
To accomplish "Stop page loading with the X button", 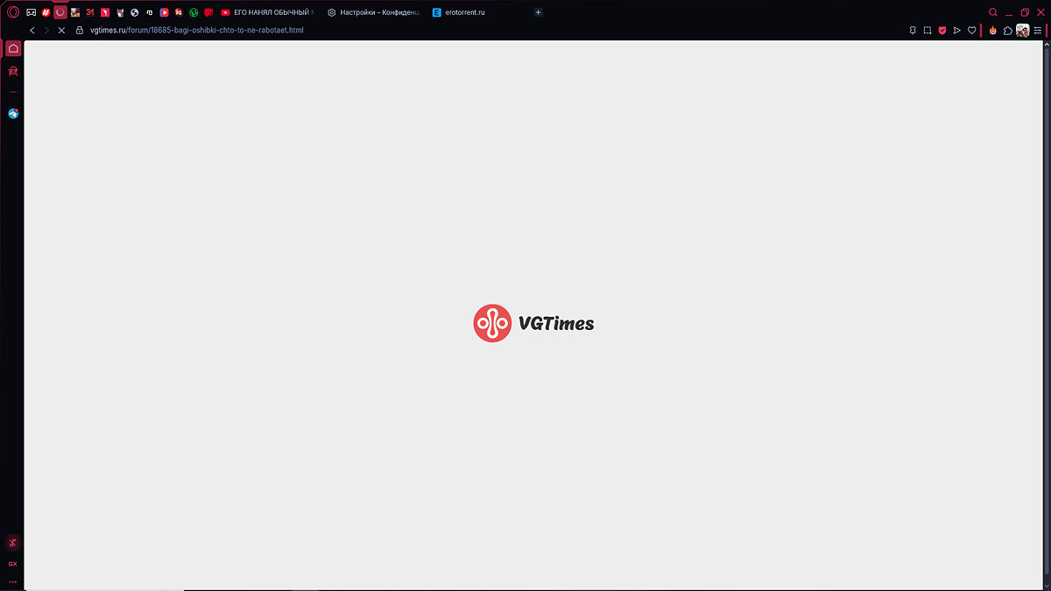I will pos(60,31).
